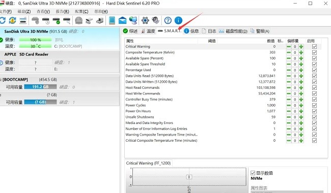Click the BOOTCAMP free space bar
The height and width of the screenshot is (193, 331).
click(40, 87)
